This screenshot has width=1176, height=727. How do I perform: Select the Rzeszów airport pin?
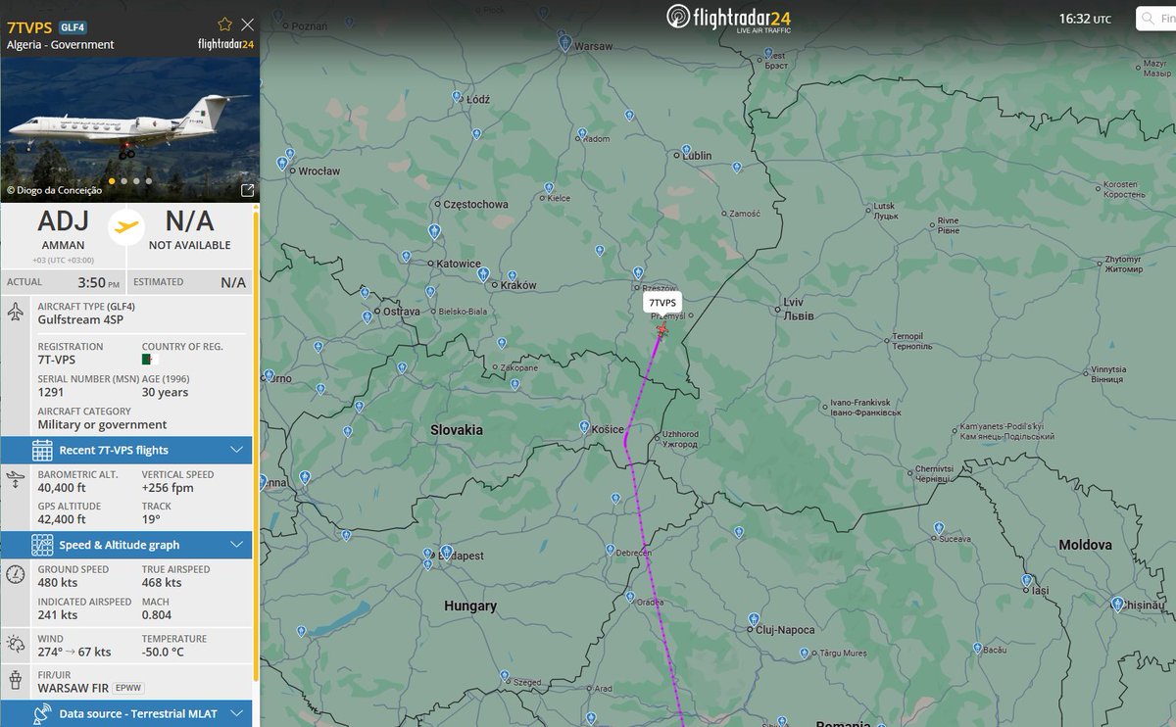pos(638,272)
